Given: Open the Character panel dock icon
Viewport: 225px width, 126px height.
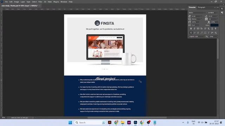Looking at the screenshot, I should (x=222, y=9).
